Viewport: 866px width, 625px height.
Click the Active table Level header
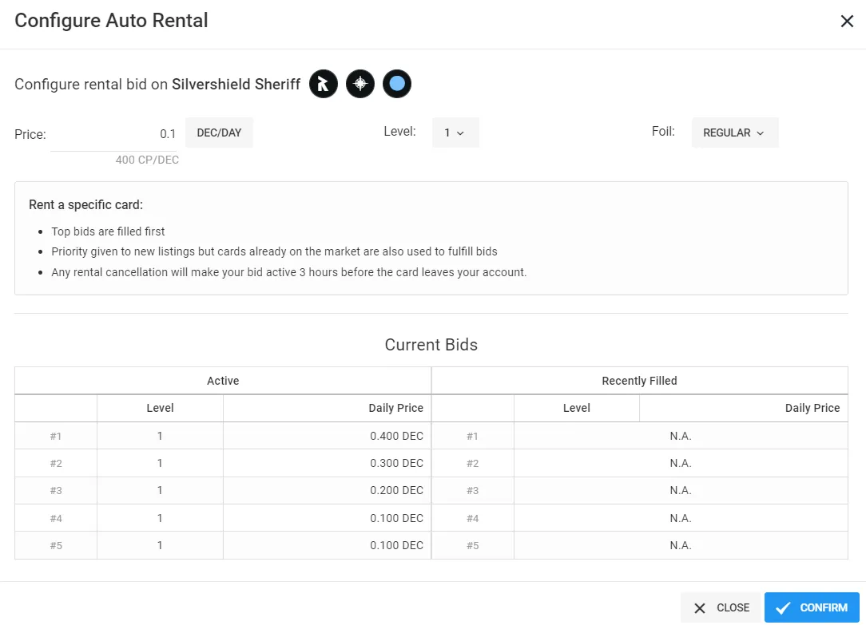click(160, 408)
